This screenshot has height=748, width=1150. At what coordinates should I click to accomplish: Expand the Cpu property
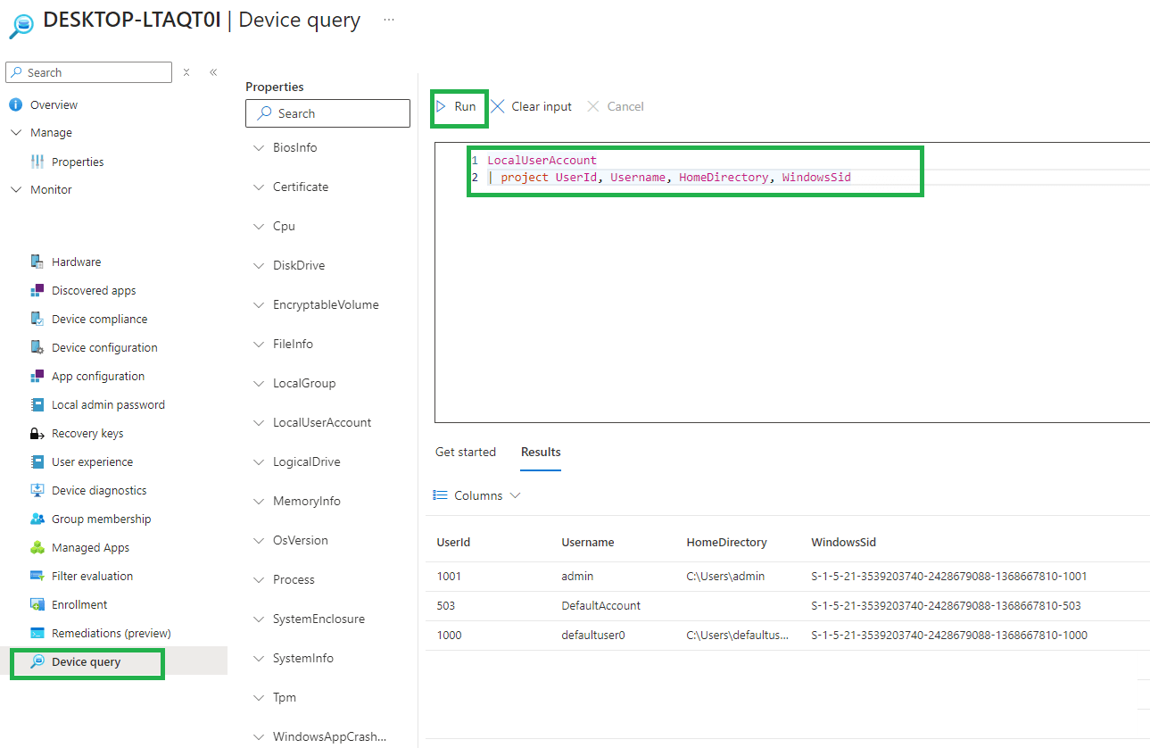click(259, 226)
